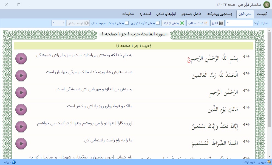
Task: Click the verse number ٢ marker
Action: pyautogui.click(x=246, y=73)
